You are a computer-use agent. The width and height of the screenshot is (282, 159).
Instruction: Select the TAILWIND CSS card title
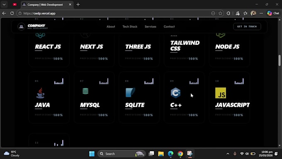pos(185,46)
